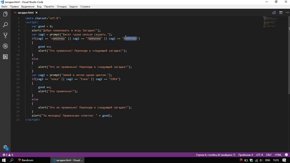Open the Extensions view
This screenshot has width=290, height=163.
(5, 57)
